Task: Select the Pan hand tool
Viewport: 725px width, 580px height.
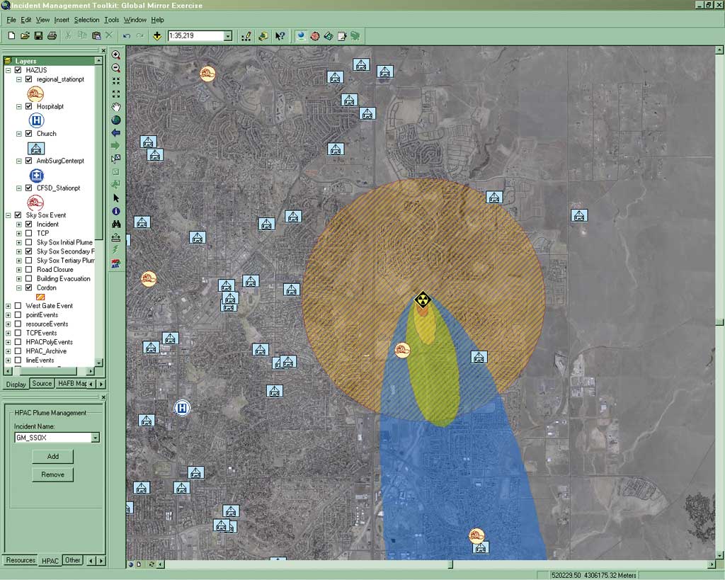Action: [x=116, y=107]
